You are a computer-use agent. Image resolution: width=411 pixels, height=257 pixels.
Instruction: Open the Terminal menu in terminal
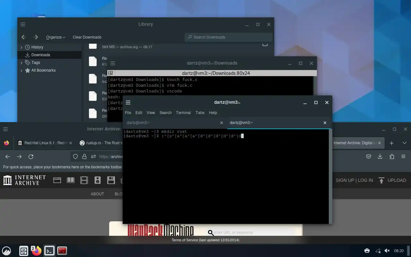pos(183,113)
